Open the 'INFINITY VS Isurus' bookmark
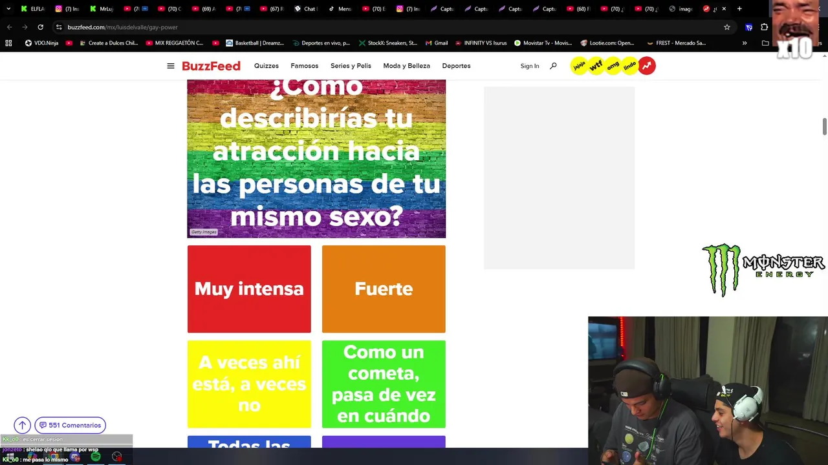828x465 pixels. (481, 43)
